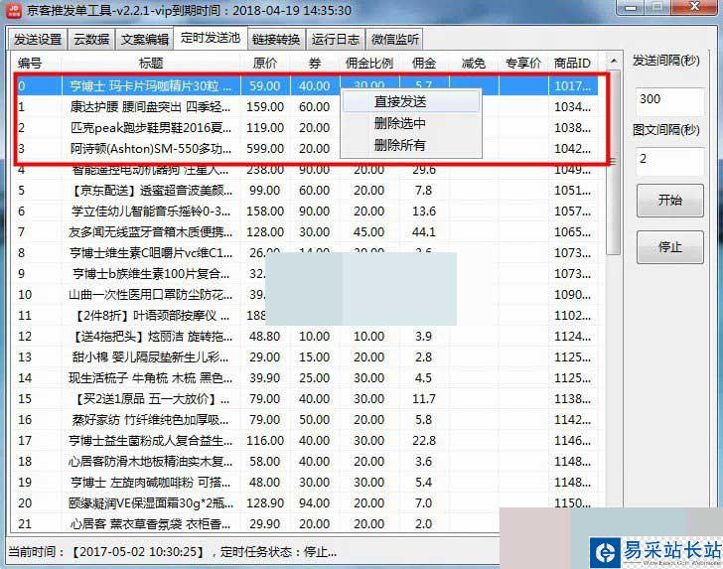This screenshot has width=723, height=569.
Task: Click original price 116.00 in row 17
Action: pos(265,440)
